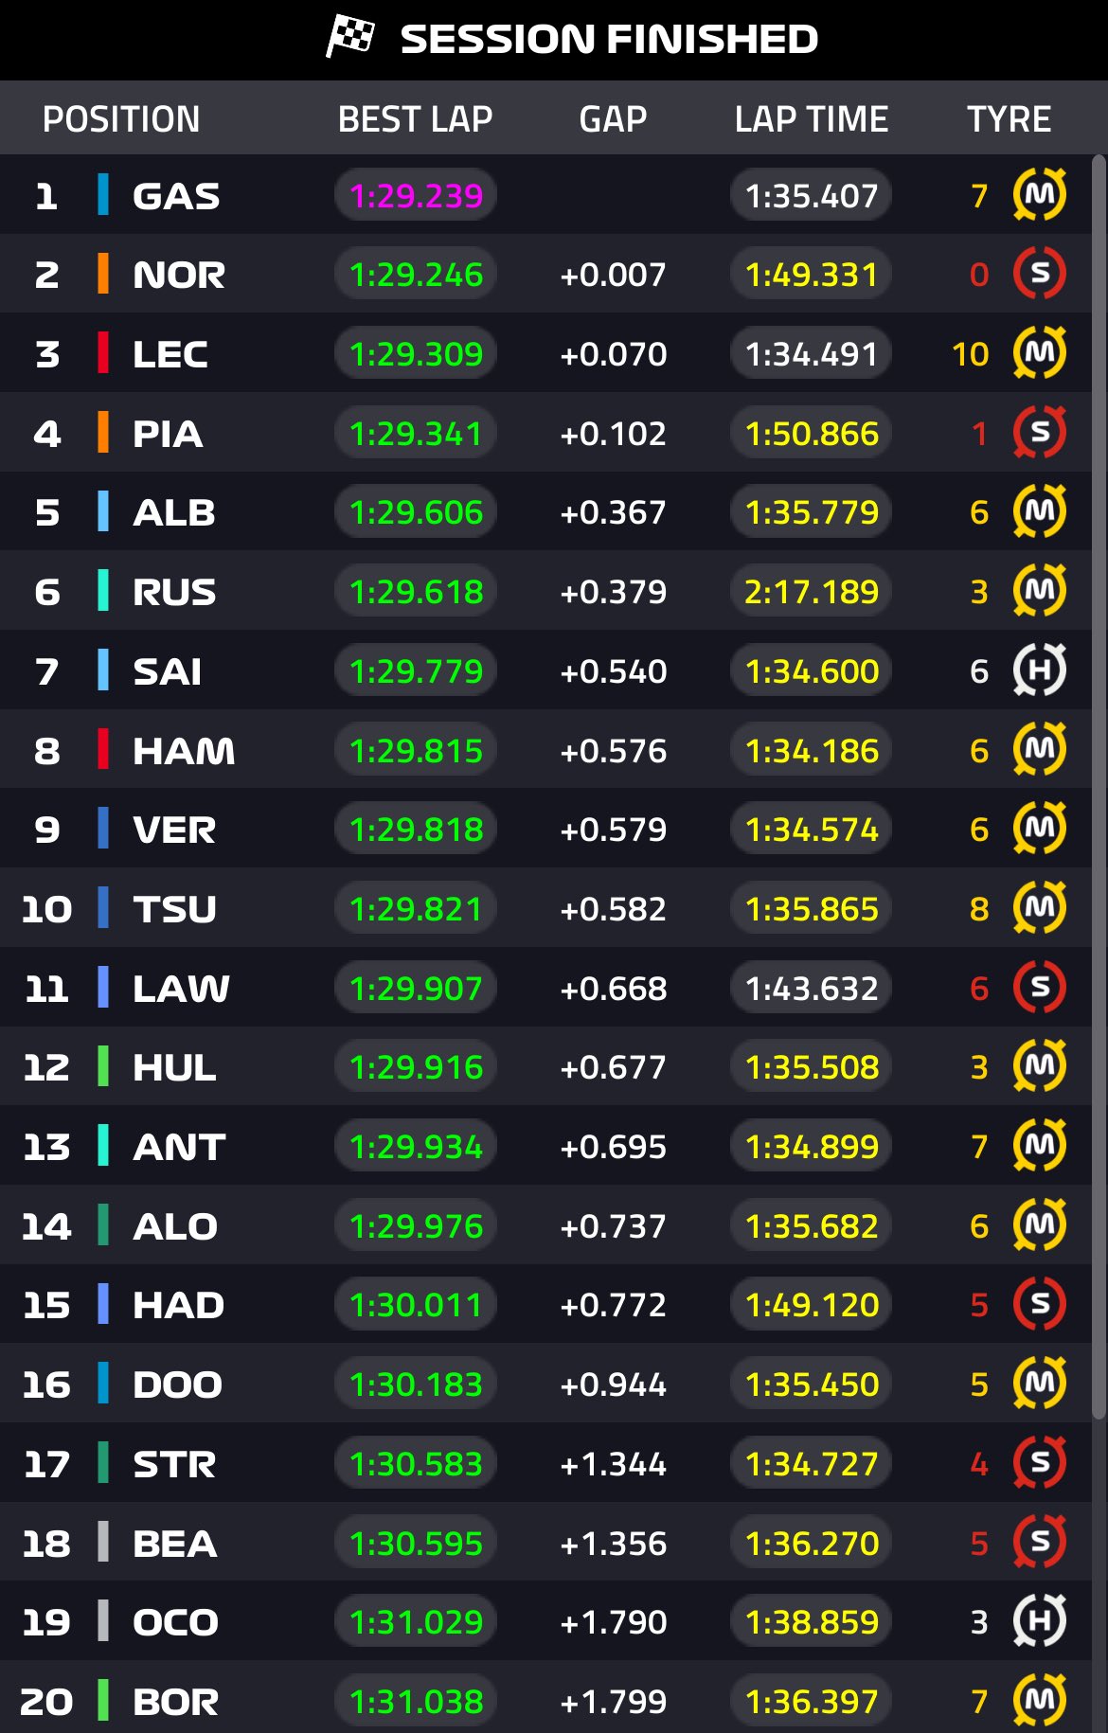This screenshot has width=1108, height=1733.
Task: Click the red team color bar beside LEC
Action: (103, 353)
